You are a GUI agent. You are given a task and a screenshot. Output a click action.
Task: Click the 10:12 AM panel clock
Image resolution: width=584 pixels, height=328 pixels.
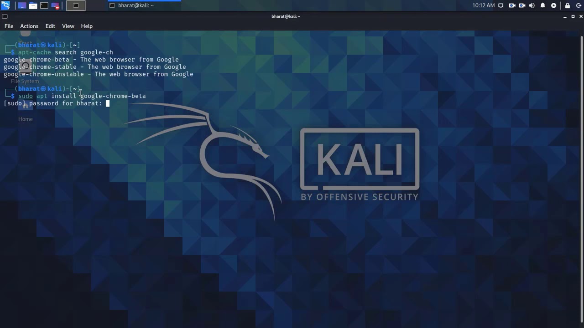pyautogui.click(x=483, y=5)
